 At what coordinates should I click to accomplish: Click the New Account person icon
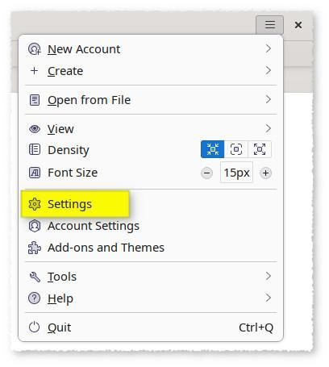coord(35,49)
